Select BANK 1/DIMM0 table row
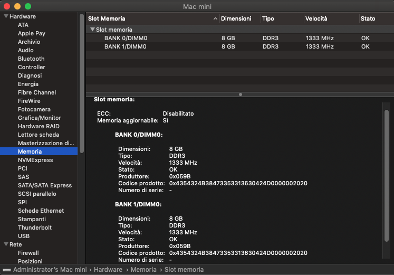Screen dimensions: 394x275 tap(240, 46)
